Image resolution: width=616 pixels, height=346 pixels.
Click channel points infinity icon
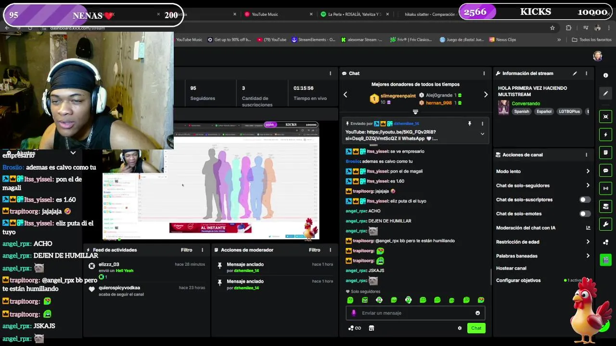355,328
